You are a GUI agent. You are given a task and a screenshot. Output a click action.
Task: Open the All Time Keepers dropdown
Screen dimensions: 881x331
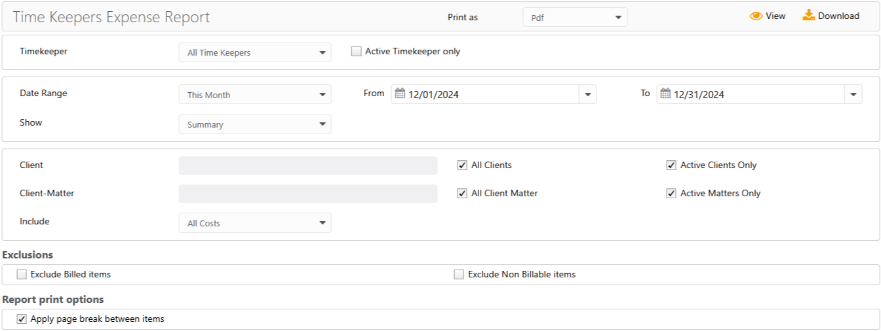click(x=322, y=53)
